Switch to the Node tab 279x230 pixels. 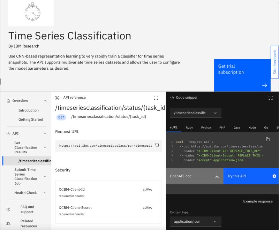click(252, 128)
